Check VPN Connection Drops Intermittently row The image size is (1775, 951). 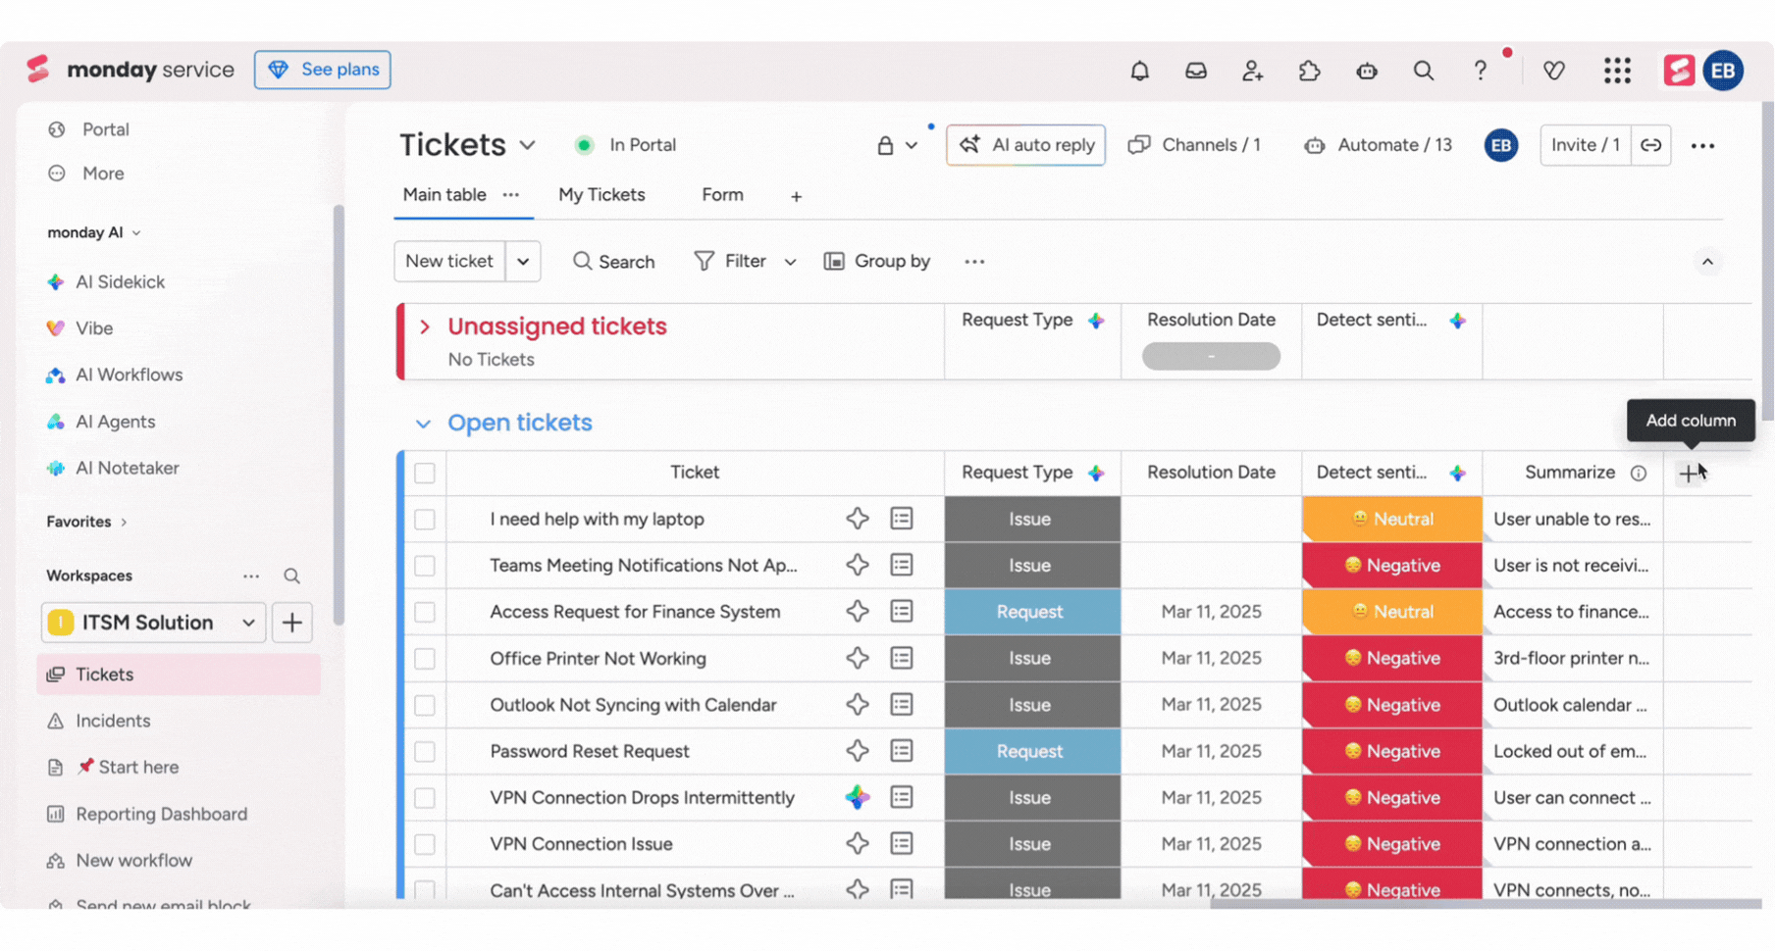pyautogui.click(x=425, y=798)
